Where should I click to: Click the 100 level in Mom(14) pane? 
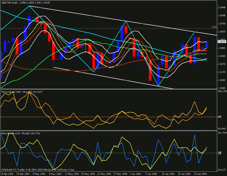220,117
